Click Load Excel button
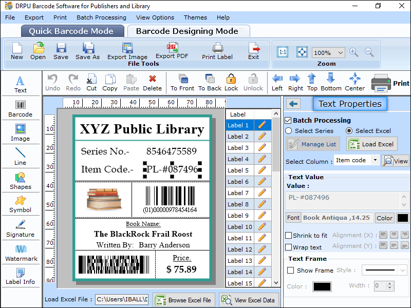 (x=371, y=144)
